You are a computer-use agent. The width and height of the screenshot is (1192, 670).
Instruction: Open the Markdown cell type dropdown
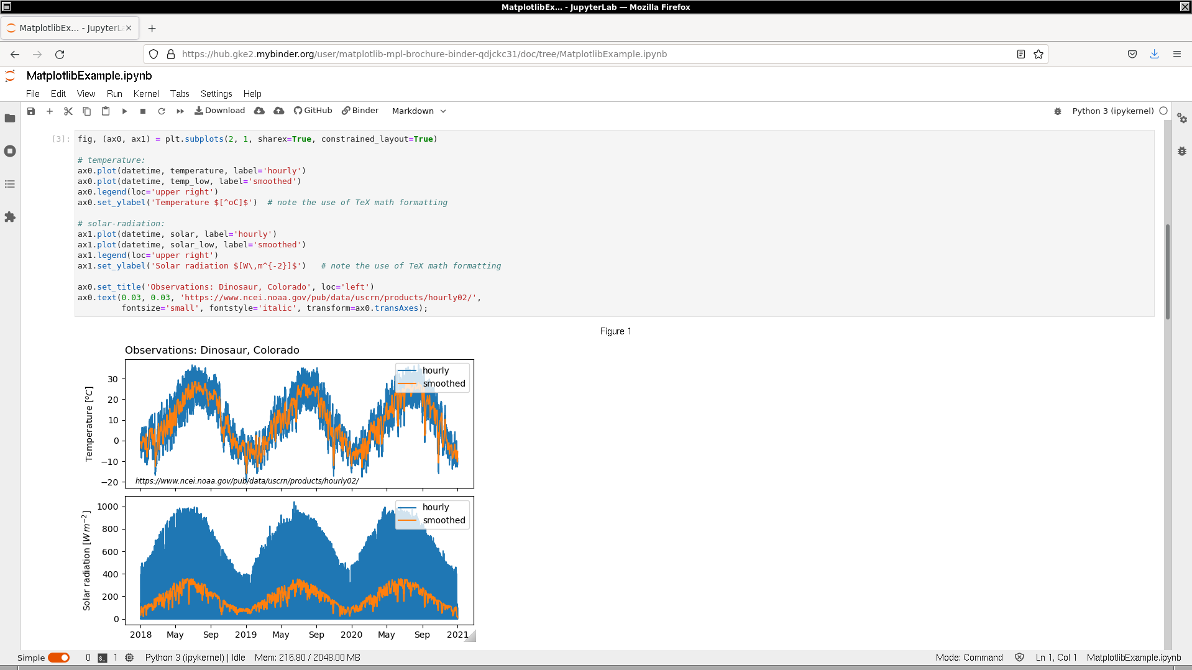pyautogui.click(x=419, y=111)
